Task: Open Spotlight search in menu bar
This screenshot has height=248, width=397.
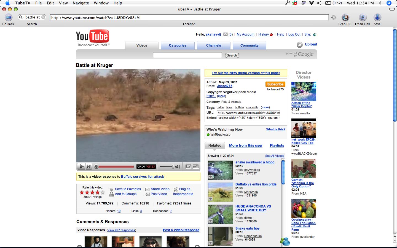Action: point(389,3)
